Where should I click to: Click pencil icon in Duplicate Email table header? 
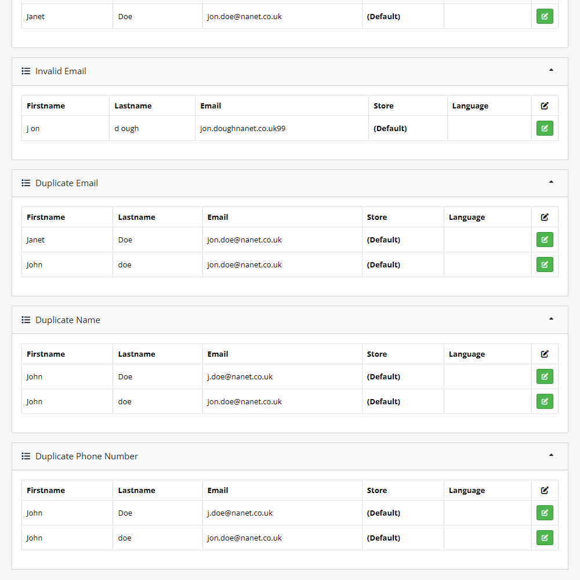coord(545,217)
